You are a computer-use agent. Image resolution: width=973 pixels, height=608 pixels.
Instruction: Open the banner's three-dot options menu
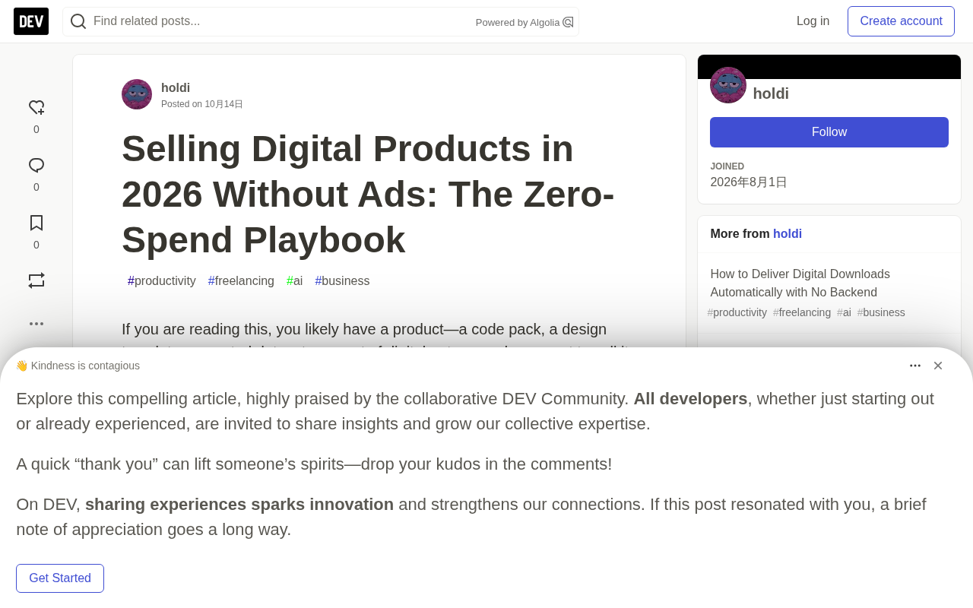915,366
